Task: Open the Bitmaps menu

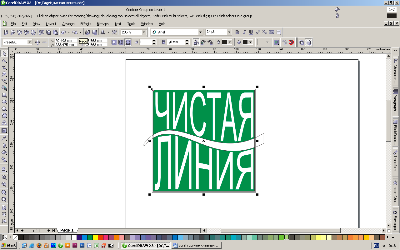Action: [103, 24]
